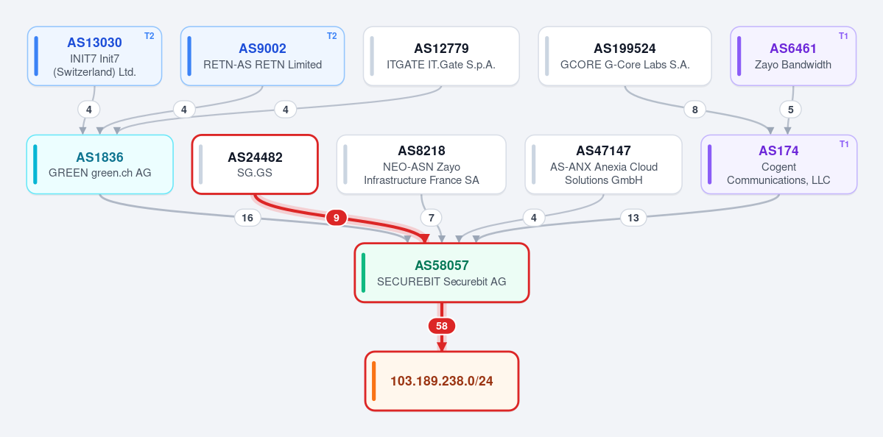The width and height of the screenshot is (883, 437).
Task: Click the highlighted AS24482 SG.GS node
Action: click(x=255, y=164)
